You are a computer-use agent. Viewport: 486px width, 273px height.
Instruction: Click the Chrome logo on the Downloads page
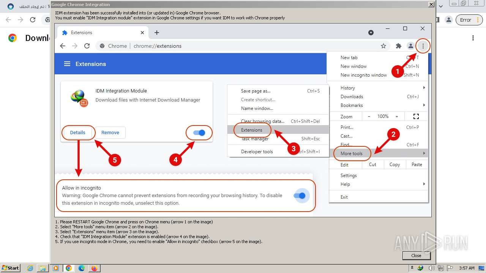13,38
